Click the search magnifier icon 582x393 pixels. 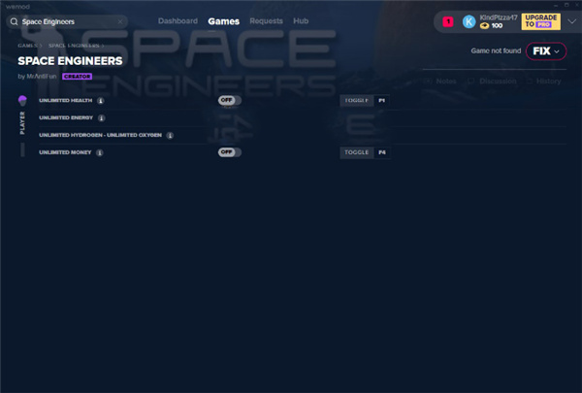click(14, 21)
